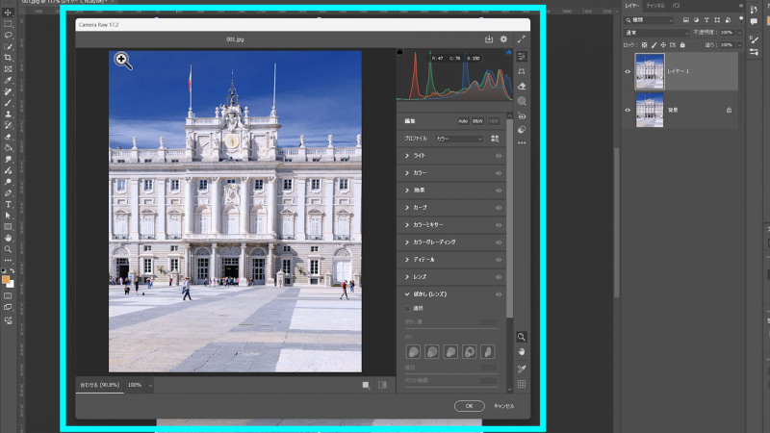Toggle shadow clipping warning on histogram

pos(400,52)
